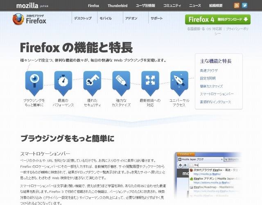Follow the 各国語版・各 OS 対応版 link
The height and width of the screenshot is (205, 262).
click(204, 29)
